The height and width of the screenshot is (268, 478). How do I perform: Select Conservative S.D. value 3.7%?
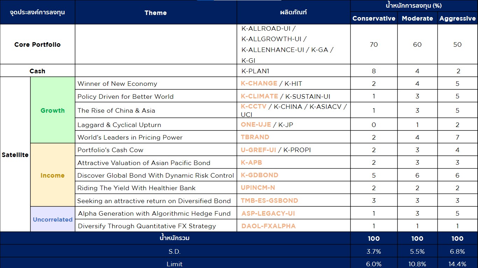374,251
